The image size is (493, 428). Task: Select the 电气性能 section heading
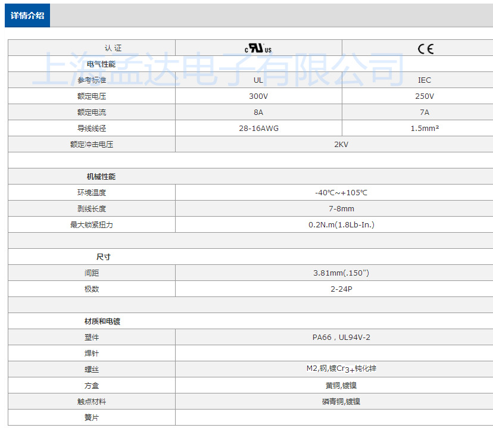tap(101, 64)
